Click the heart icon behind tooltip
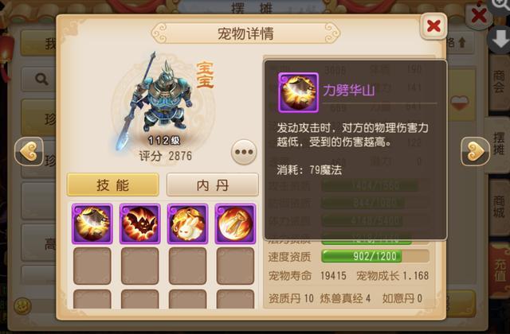Image resolution: width=510 pixels, height=334 pixels. (x=460, y=103)
